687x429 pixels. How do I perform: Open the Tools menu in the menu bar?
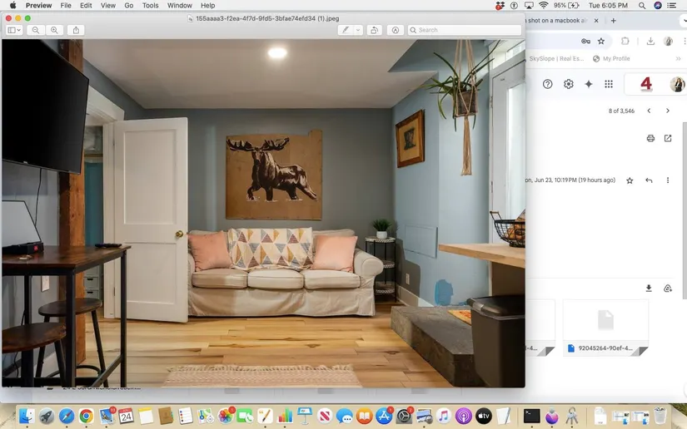click(150, 5)
